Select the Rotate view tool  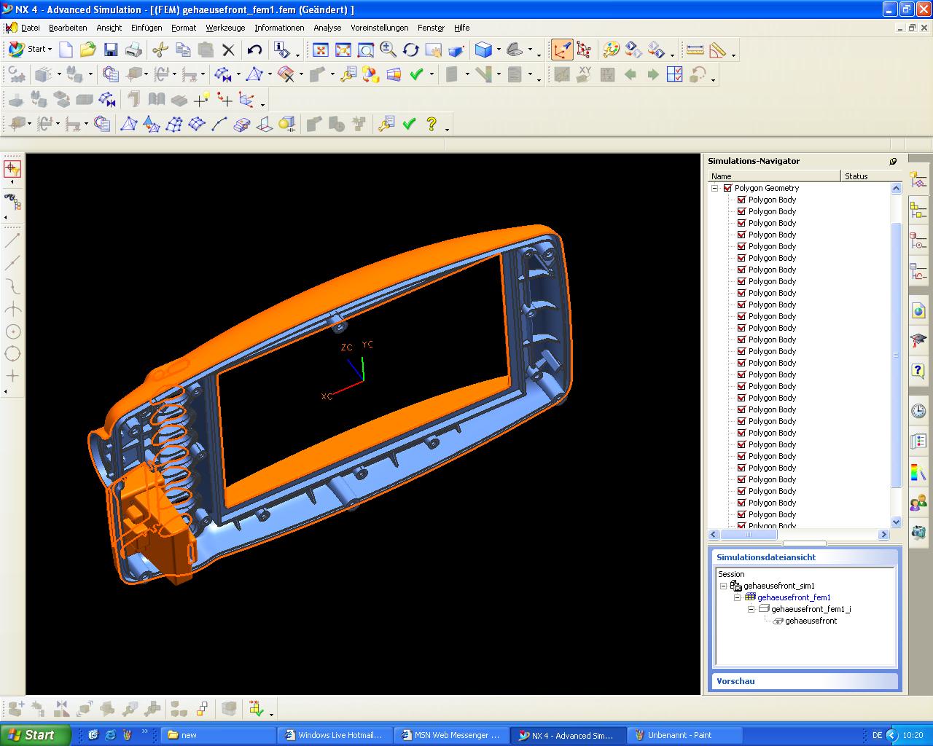pyautogui.click(x=411, y=50)
